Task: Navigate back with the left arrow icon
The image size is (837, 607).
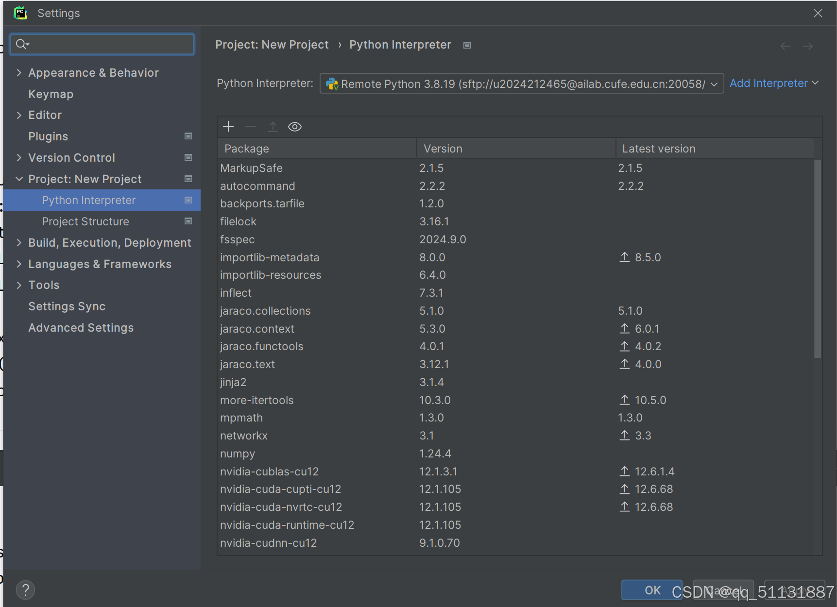Action: click(785, 45)
